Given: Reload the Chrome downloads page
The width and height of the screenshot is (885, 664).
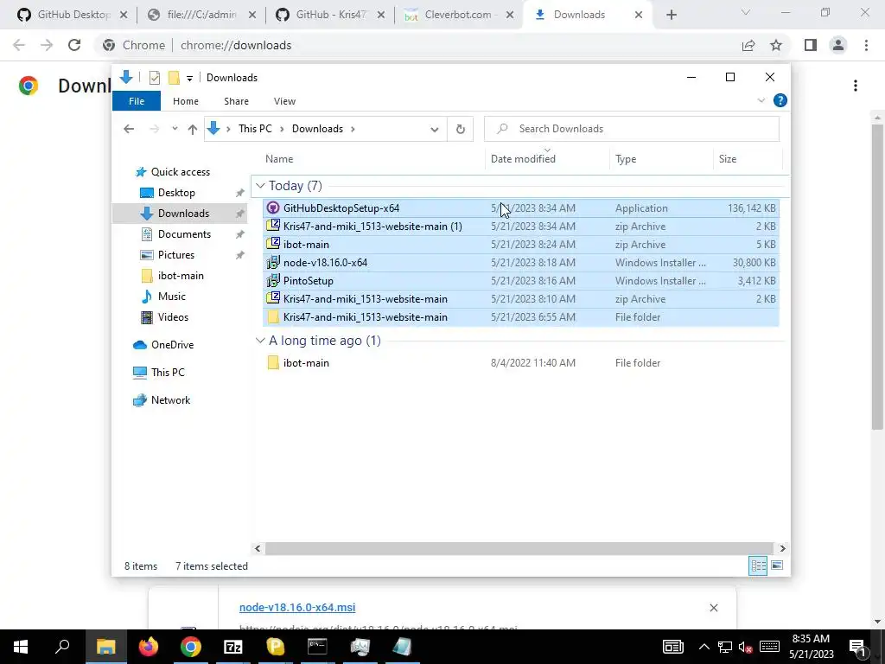Looking at the screenshot, I should [x=74, y=45].
